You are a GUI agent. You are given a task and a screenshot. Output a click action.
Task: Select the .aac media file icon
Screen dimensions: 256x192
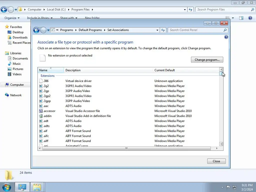coord(41,106)
